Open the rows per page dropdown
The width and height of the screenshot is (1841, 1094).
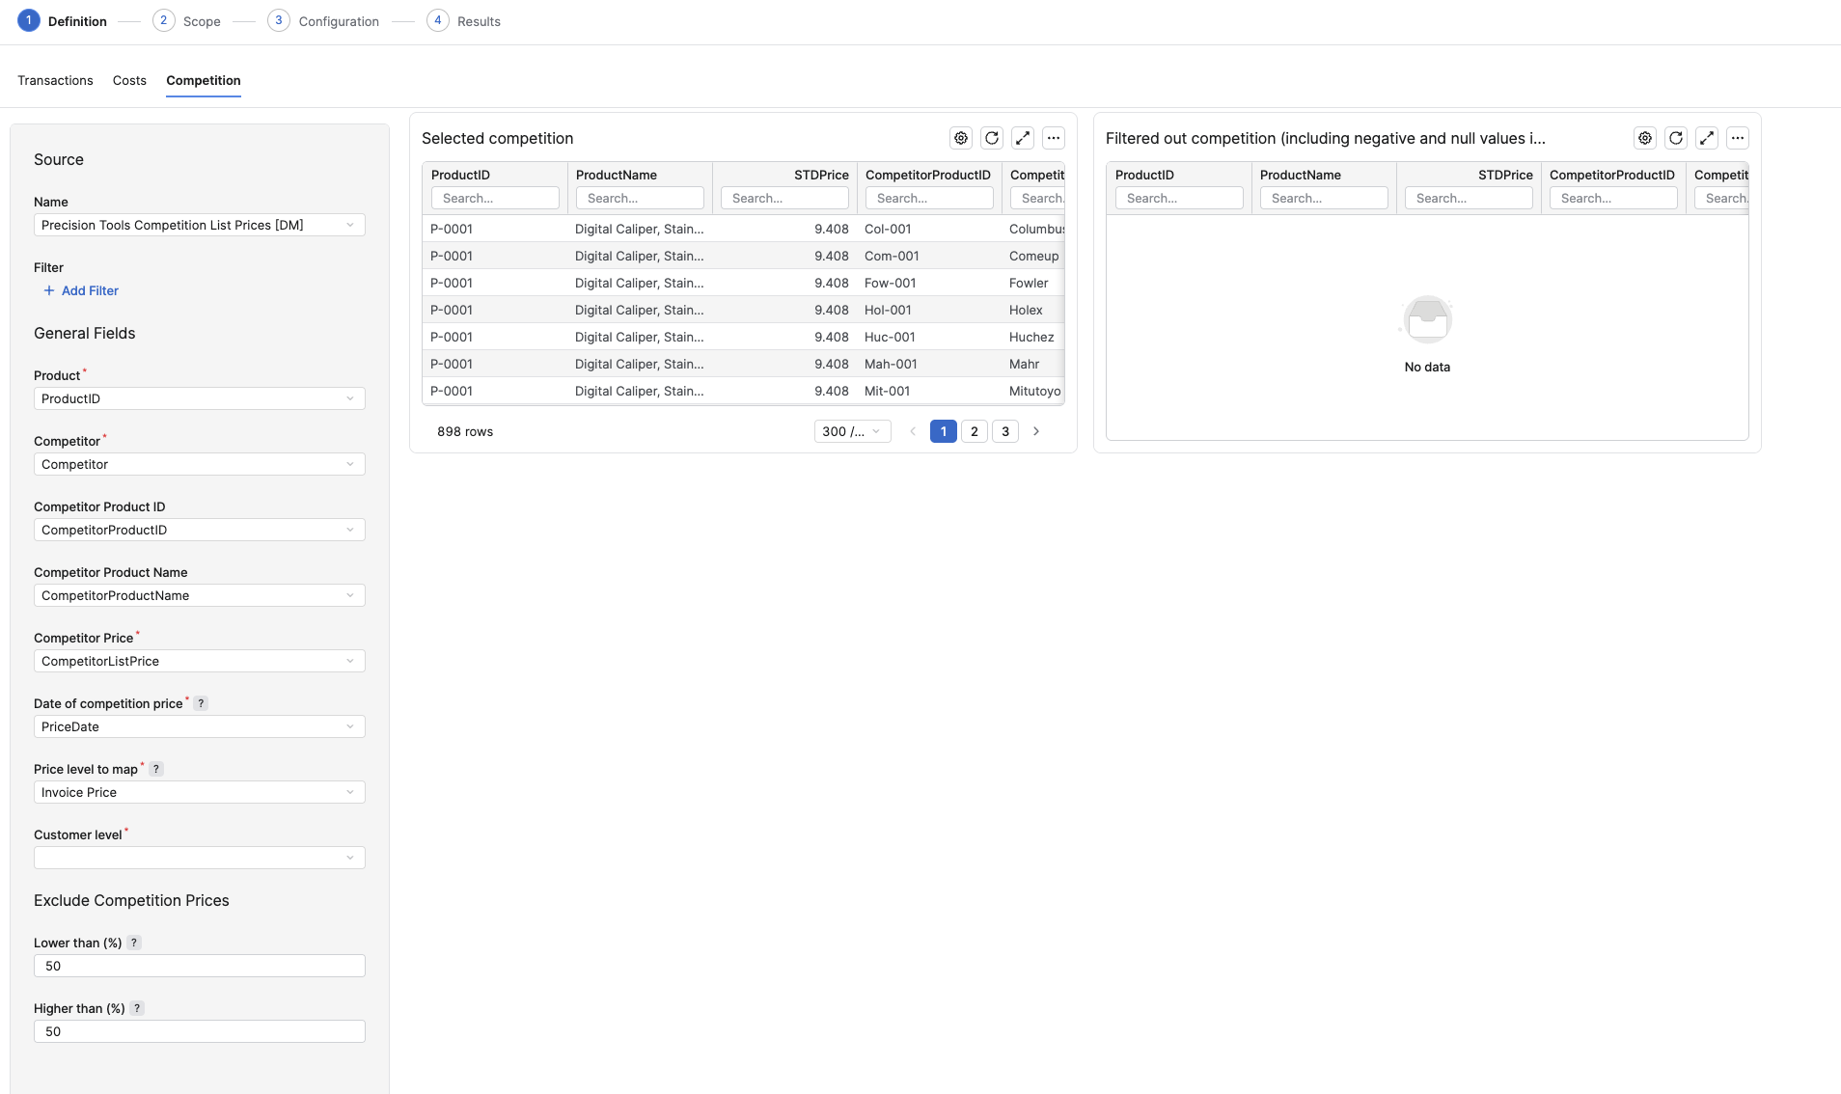pyautogui.click(x=852, y=431)
